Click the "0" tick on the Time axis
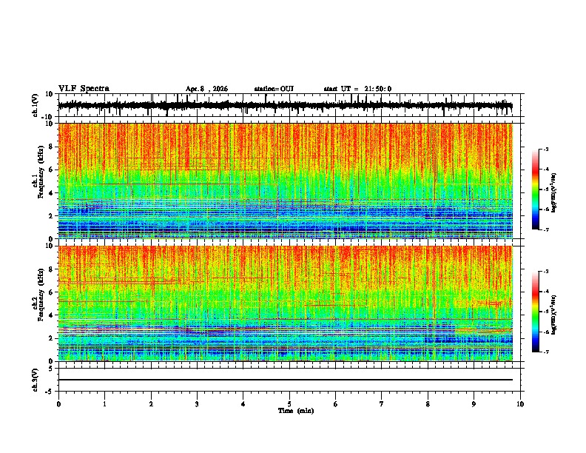 coord(58,404)
